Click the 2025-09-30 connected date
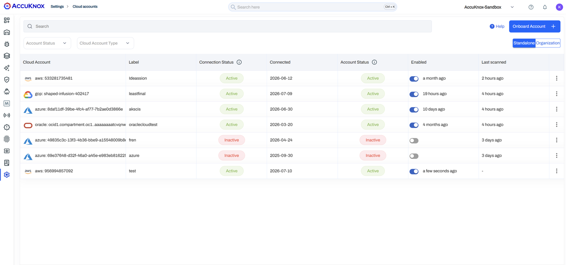This screenshot has width=566, height=265. point(281,156)
